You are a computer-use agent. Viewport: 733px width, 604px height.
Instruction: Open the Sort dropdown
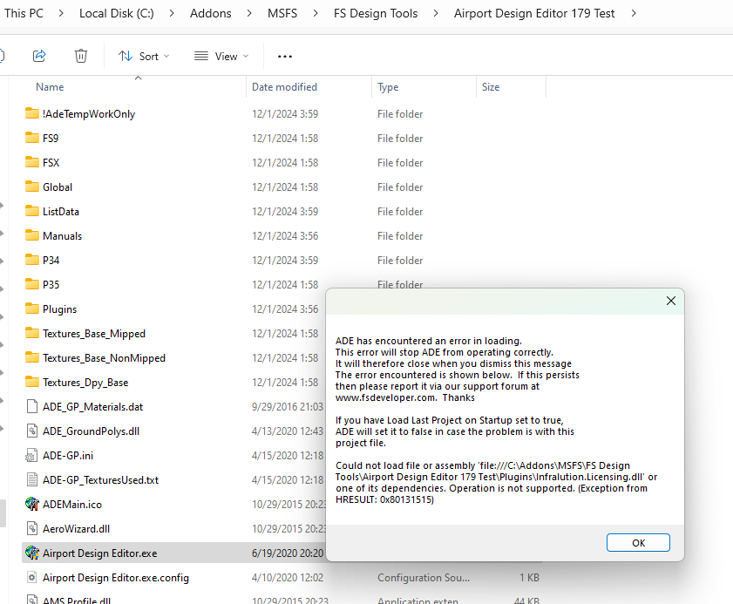(144, 56)
